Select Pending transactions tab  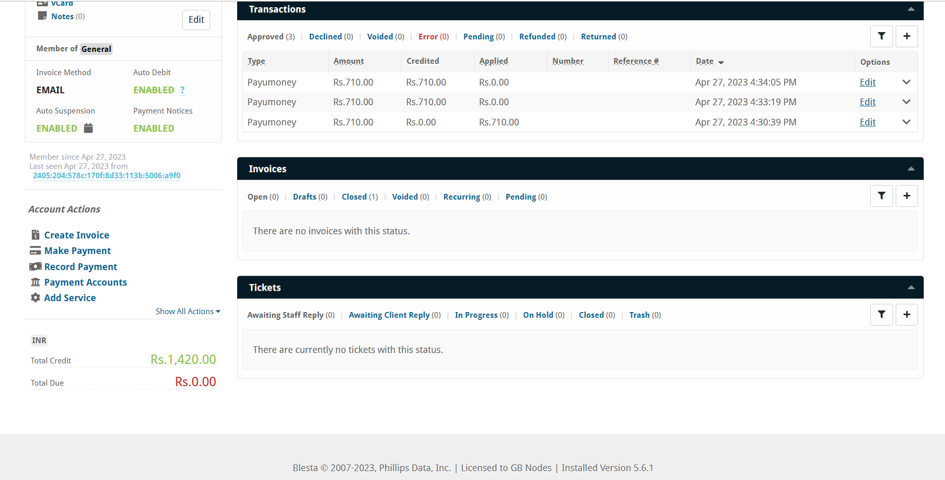tap(484, 37)
